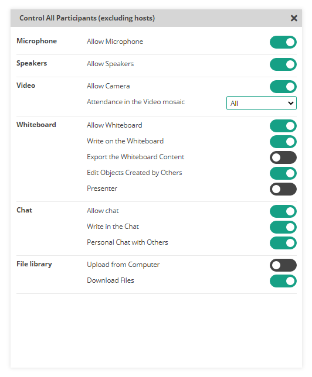Enable Upload from Computer switch
Image resolution: width=312 pixels, height=377 pixels.
tap(283, 265)
